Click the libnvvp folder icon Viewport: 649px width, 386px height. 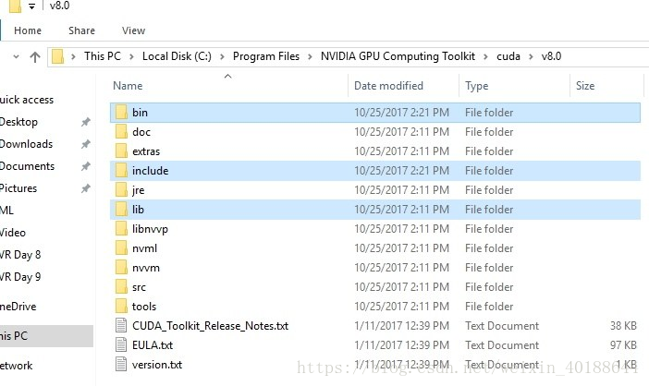[x=121, y=229]
